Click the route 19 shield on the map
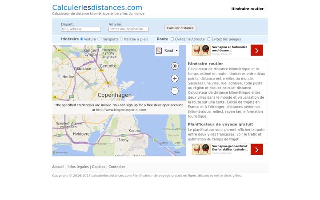 coord(101,70)
